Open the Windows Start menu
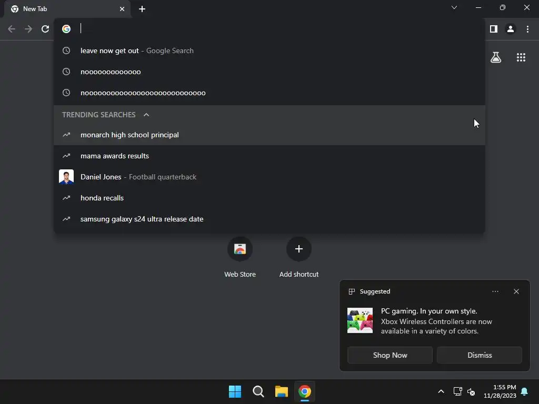Image resolution: width=539 pixels, height=404 pixels. (235, 391)
